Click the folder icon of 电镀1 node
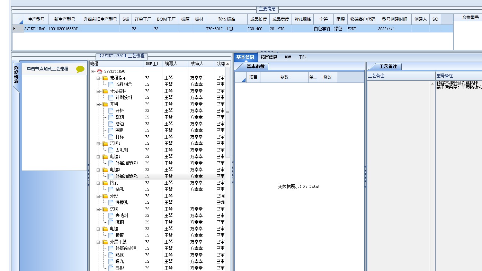Viewport: 482px width, 271px height. [x=105, y=156]
